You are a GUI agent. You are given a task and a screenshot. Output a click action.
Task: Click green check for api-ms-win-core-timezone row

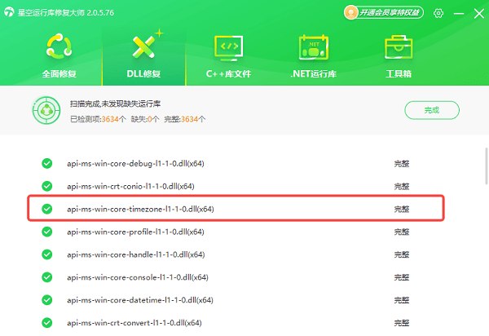coord(47,209)
